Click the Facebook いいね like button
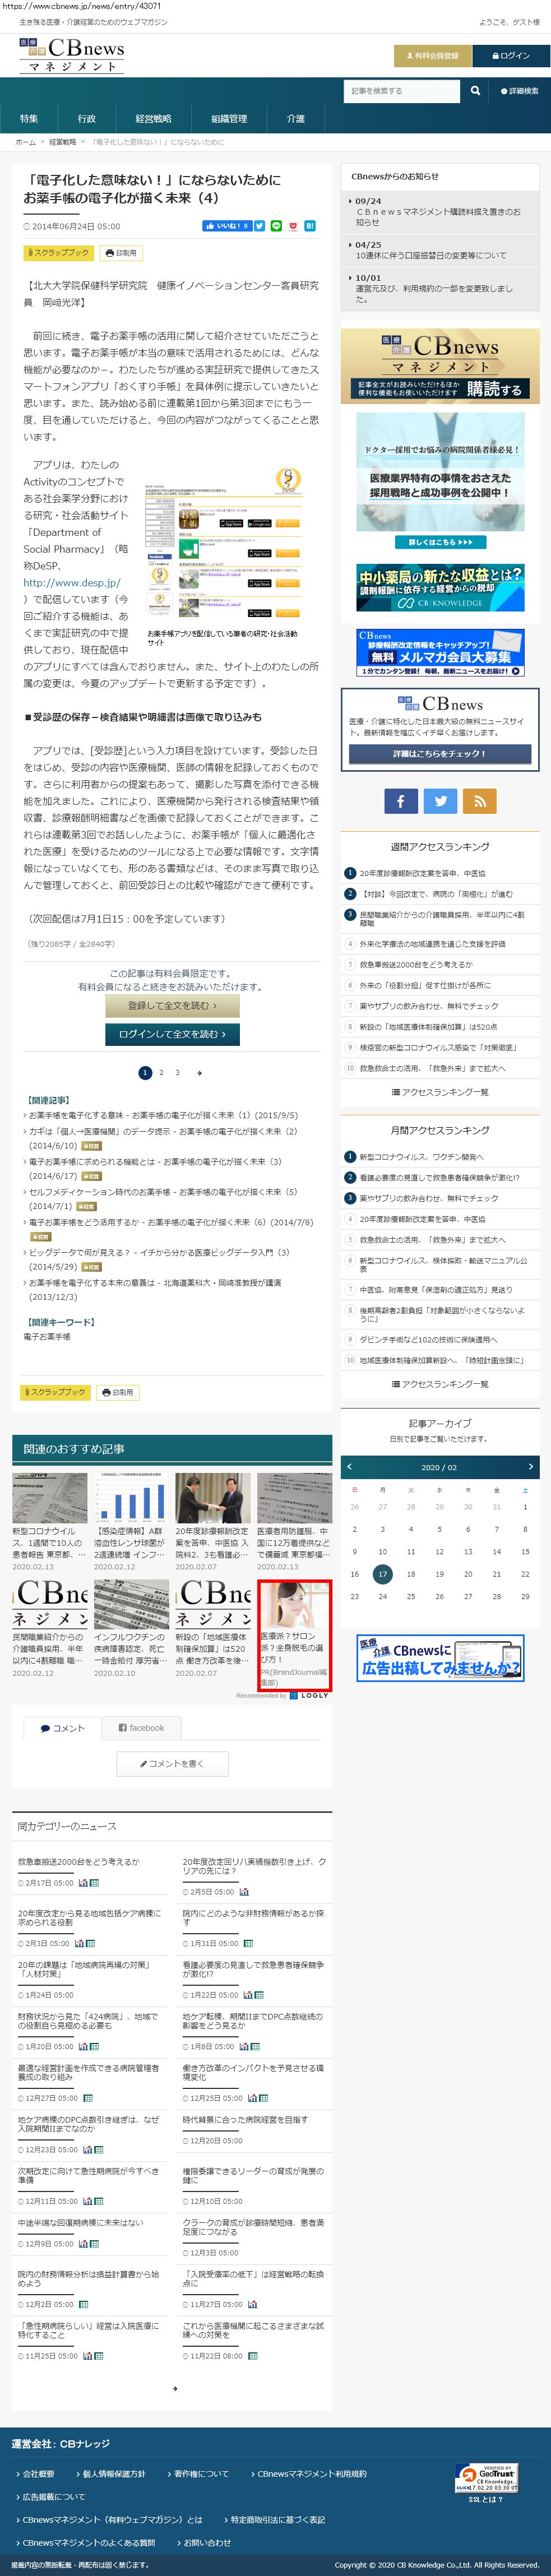The width and height of the screenshot is (551, 2576). pyautogui.click(x=226, y=226)
